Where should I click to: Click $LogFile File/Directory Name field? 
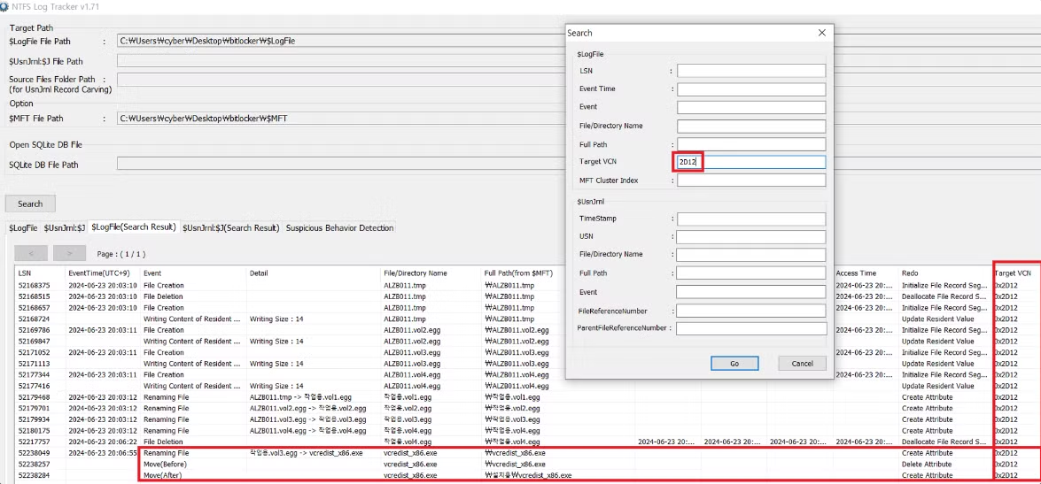pyautogui.click(x=751, y=126)
